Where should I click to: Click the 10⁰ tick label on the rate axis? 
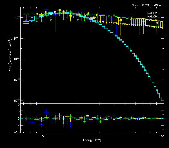coord(17,17)
